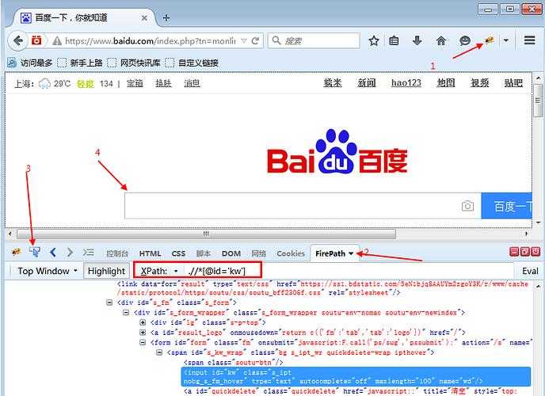
Task: Click the Baidu paw tab favicon
Action: 25,17
